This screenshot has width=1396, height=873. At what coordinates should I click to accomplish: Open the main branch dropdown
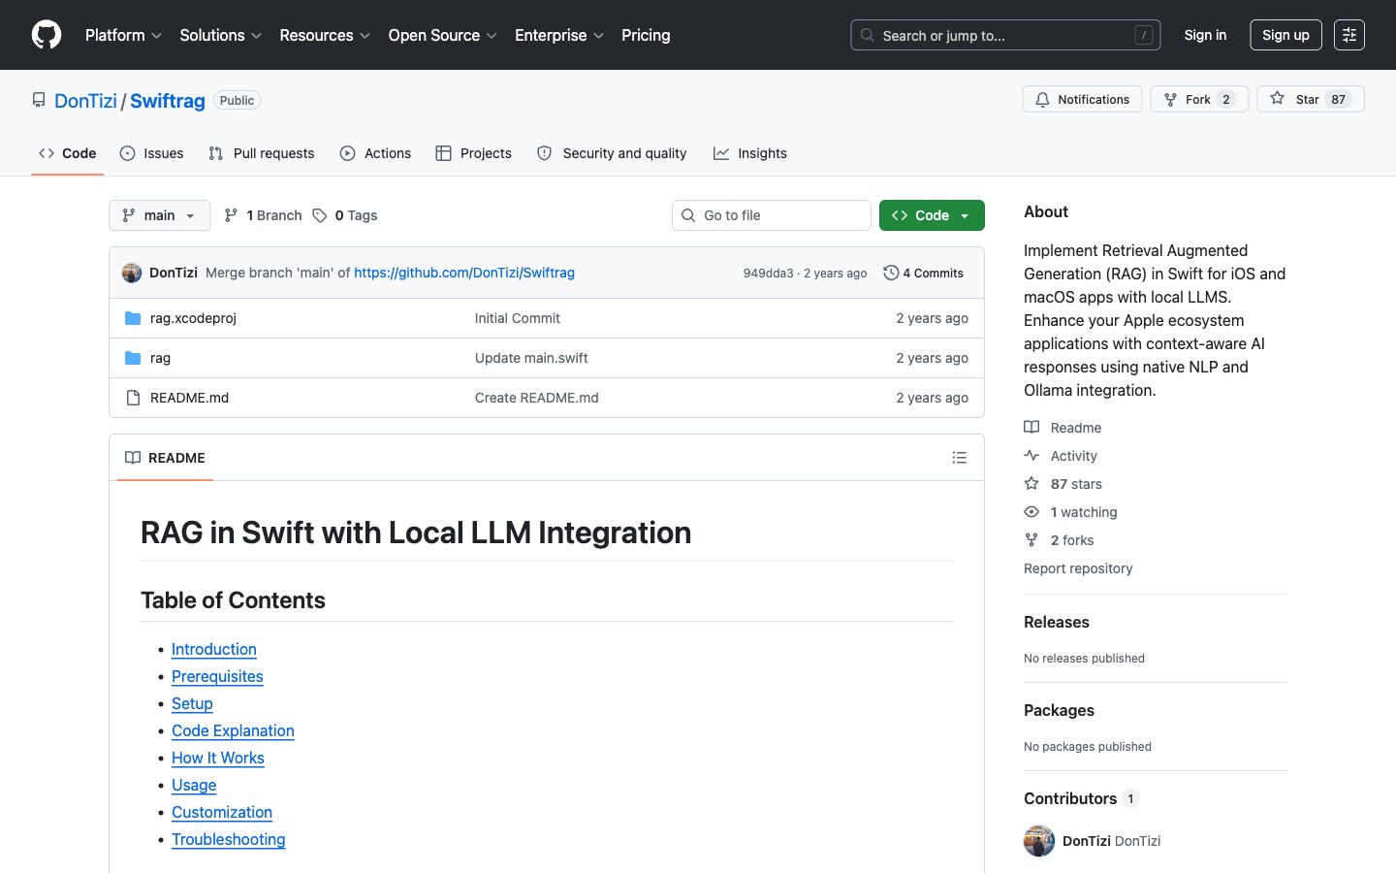(160, 215)
